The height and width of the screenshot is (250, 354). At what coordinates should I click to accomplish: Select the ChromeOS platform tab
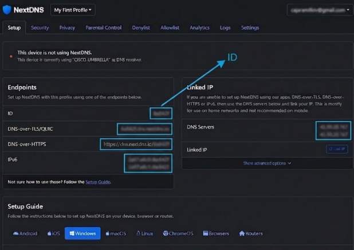pyautogui.click(x=178, y=233)
